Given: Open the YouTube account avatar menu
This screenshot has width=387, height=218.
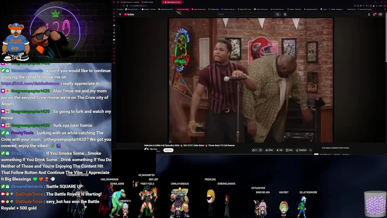Looking at the screenshot, I should coord(380,14).
